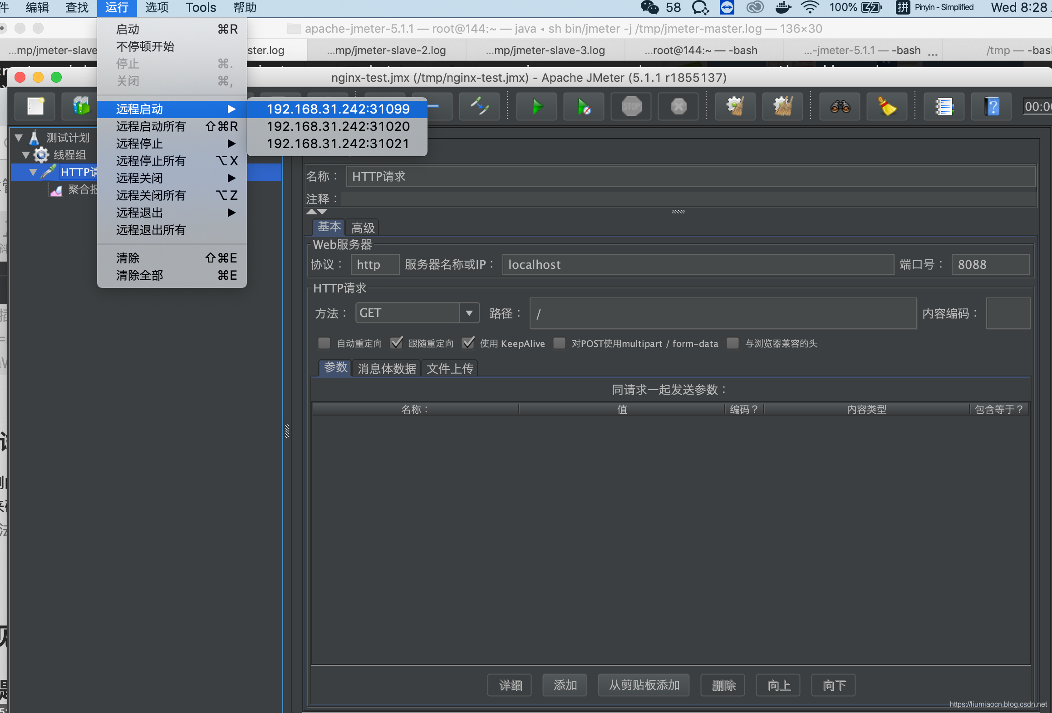Click the 添加 button
Image resolution: width=1052 pixels, height=713 pixels.
pos(565,685)
